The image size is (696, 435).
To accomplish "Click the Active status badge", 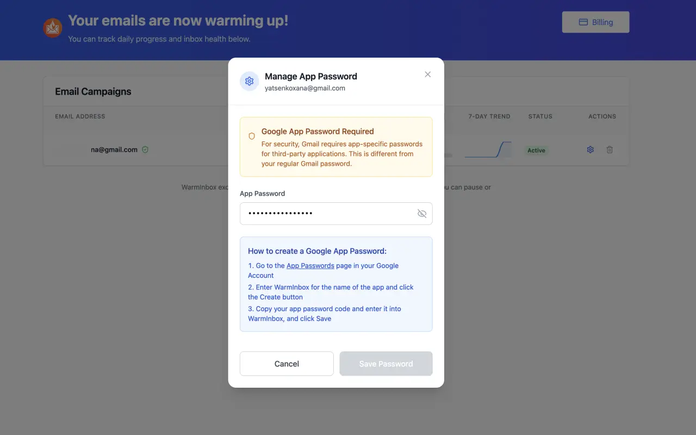I will click(536, 150).
